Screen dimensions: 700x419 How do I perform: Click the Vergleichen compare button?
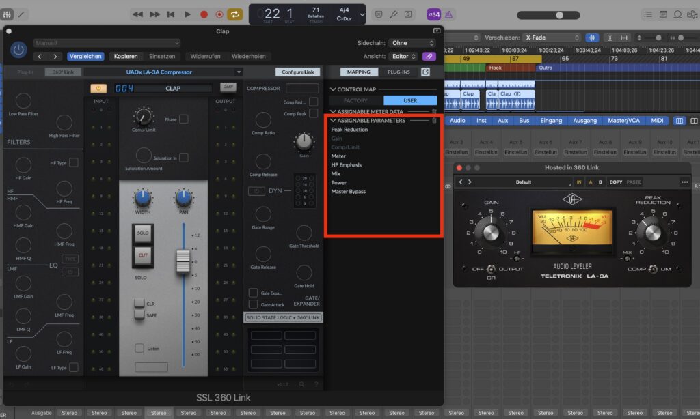(x=85, y=56)
